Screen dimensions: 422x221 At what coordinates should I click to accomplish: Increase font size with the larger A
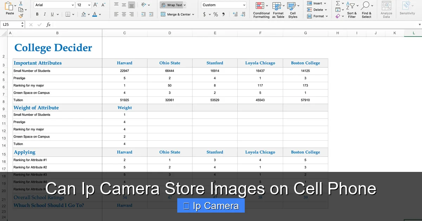pos(96,5)
